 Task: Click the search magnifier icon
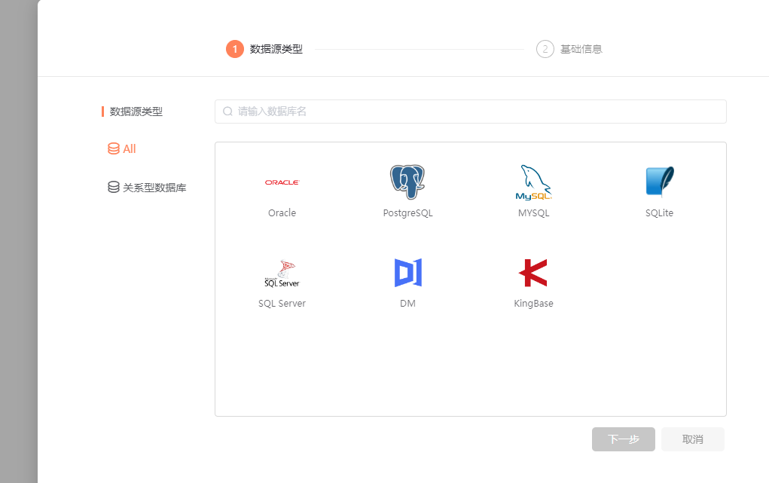(x=227, y=112)
